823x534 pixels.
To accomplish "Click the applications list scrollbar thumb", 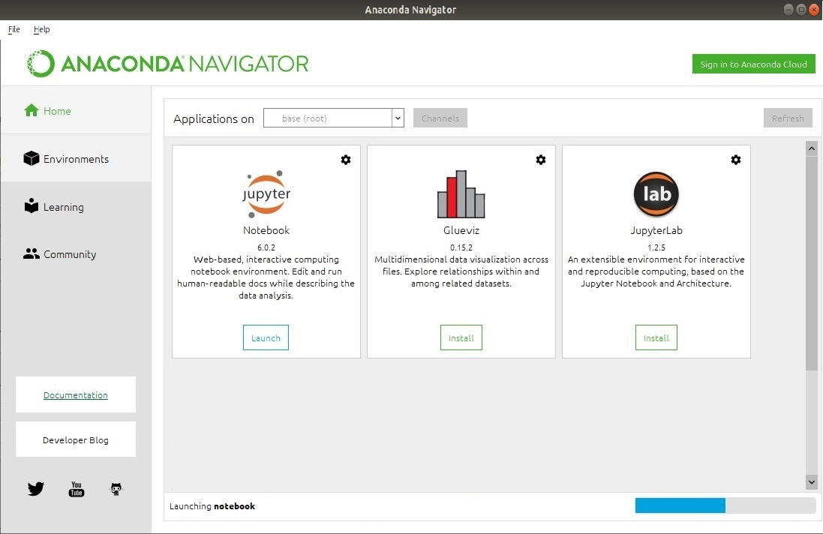I will coord(812,263).
